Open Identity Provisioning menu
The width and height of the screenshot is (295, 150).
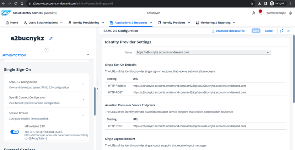click(85, 23)
